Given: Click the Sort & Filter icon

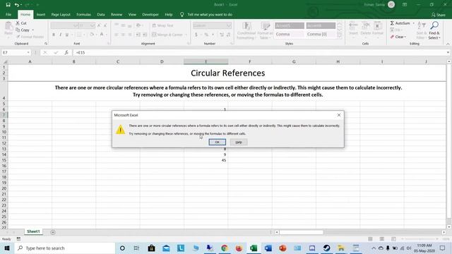Looking at the screenshot, I should [421, 30].
